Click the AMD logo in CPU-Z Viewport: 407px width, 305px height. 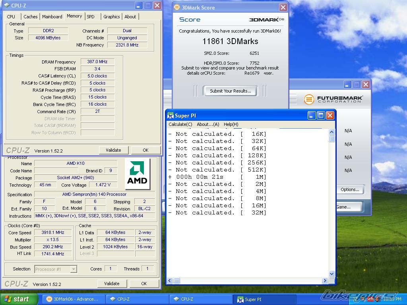[137, 174]
